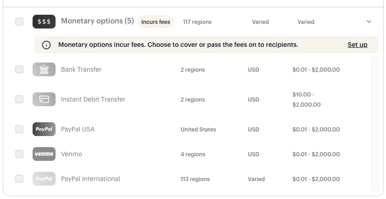Click the info circle icon in fees notice

46,45
